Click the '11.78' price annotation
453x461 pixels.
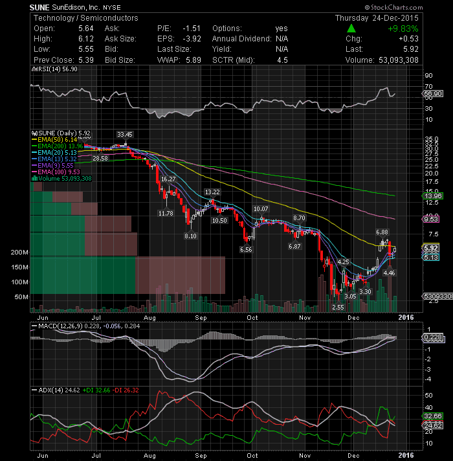(x=166, y=213)
